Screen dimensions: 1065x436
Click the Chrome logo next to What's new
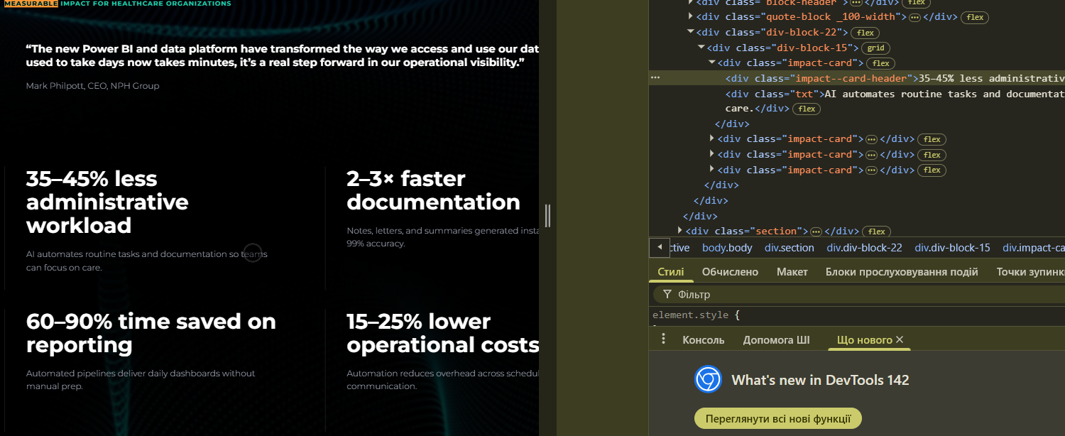[x=708, y=380]
